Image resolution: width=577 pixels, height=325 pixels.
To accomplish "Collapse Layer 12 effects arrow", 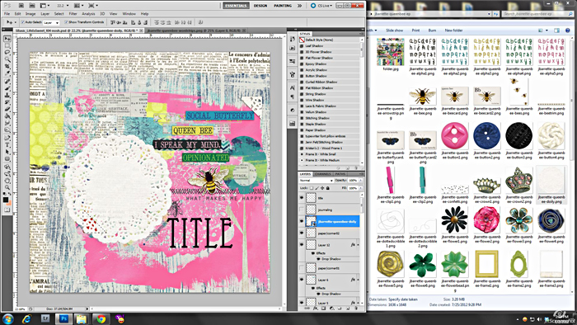I will coord(358,245).
